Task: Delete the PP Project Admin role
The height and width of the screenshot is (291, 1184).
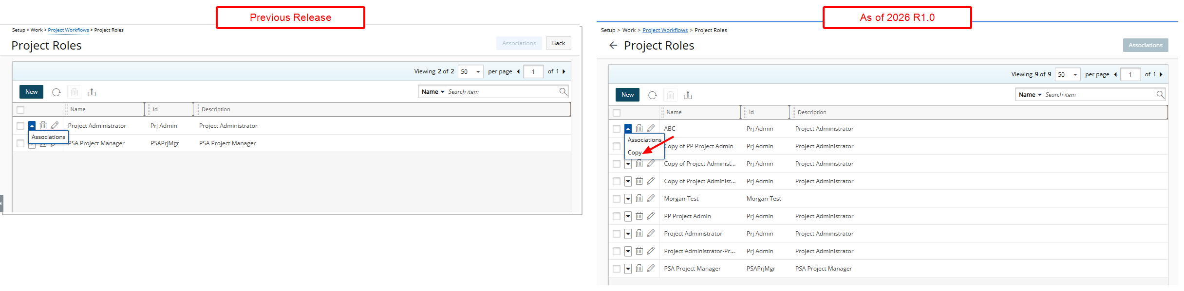Action: pyautogui.click(x=639, y=216)
